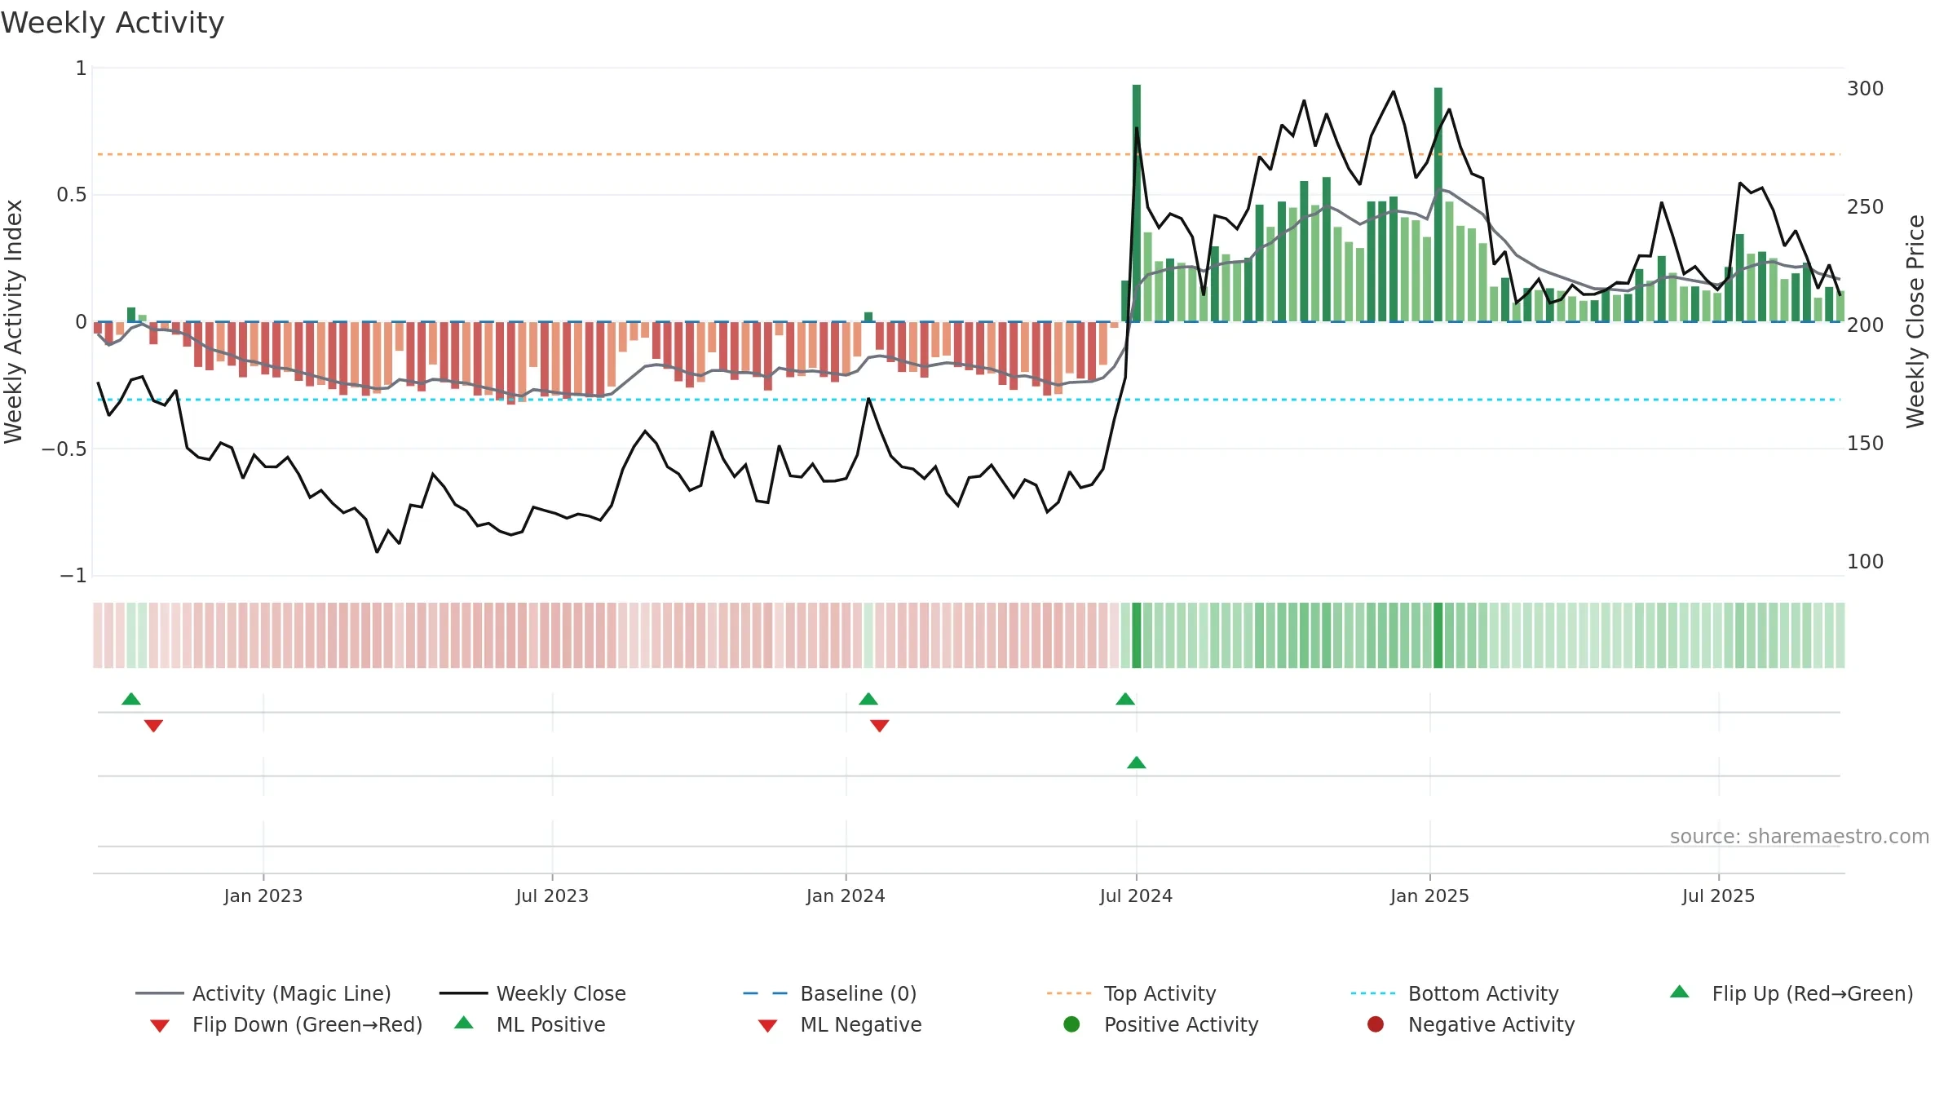Screen dimensions: 1957x1101
Task: Click the red flip-down triangle after Jan 2024
Action: click(x=880, y=726)
